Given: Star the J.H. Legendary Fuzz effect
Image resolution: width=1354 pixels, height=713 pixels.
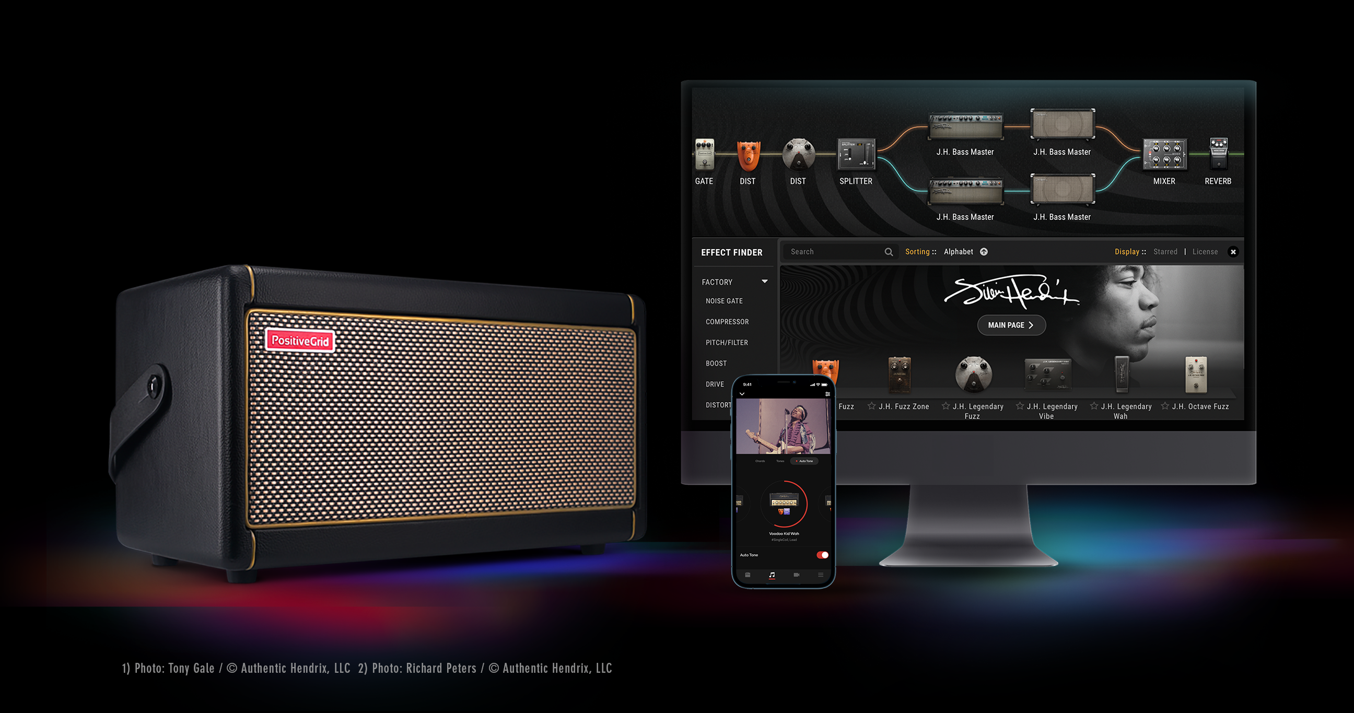Looking at the screenshot, I should pyautogui.click(x=946, y=406).
